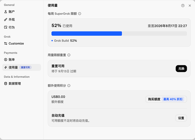
Task: Select the 账户 person icon in sidebar
Action: tap(6, 12)
